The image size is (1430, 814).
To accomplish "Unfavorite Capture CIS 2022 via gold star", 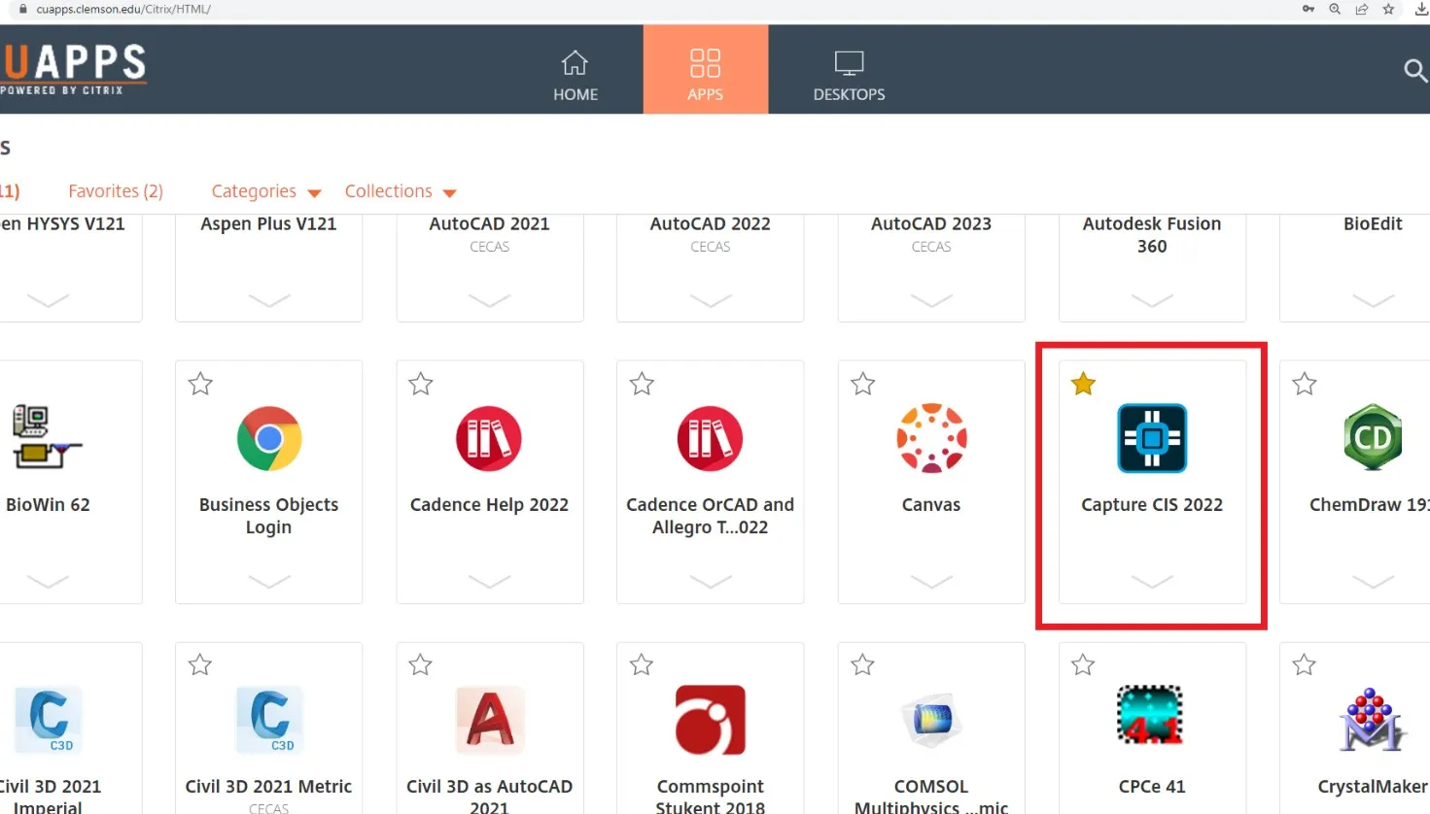I will pos(1083,385).
